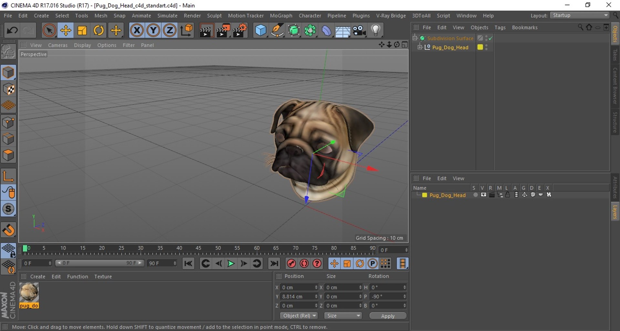Go to end of animation

tap(274, 264)
